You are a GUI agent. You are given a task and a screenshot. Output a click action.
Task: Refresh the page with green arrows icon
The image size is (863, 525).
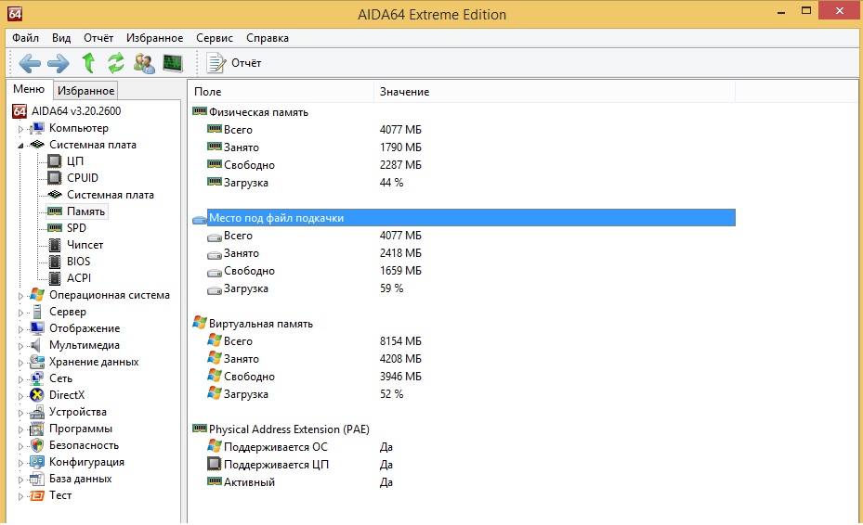click(115, 63)
